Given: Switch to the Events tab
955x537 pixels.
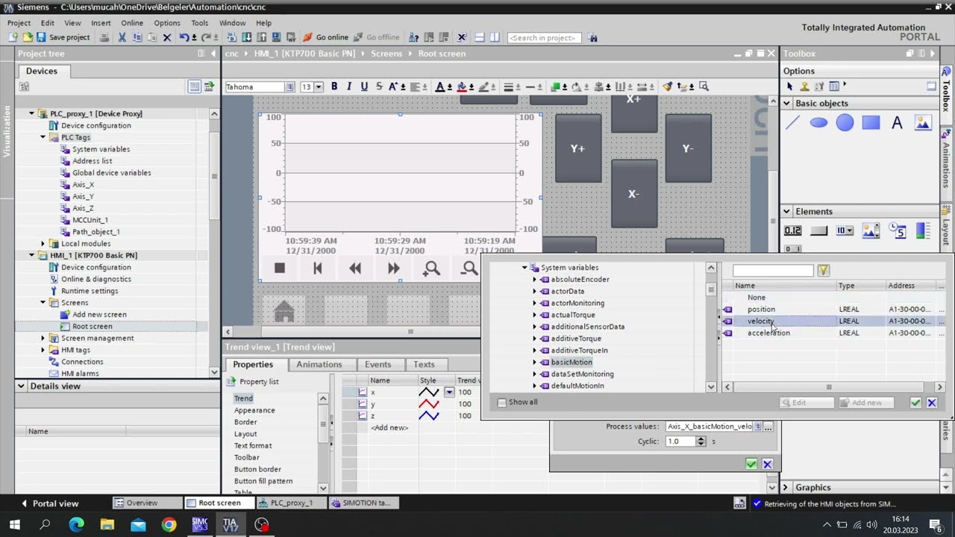Looking at the screenshot, I should tap(378, 364).
